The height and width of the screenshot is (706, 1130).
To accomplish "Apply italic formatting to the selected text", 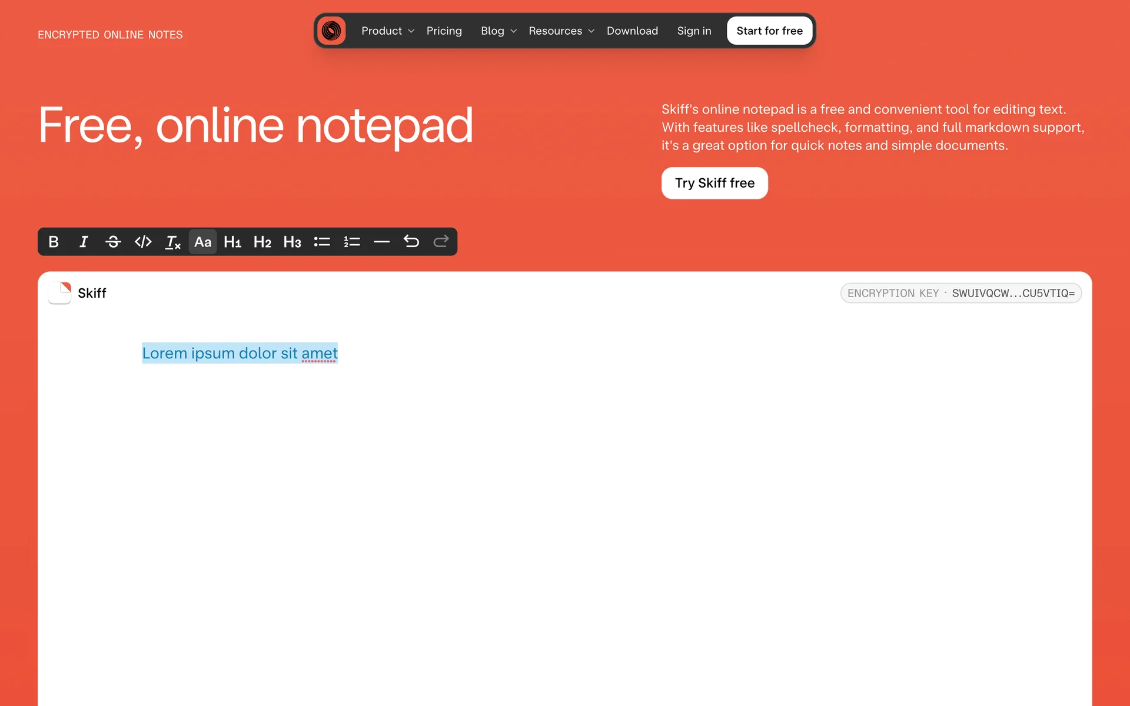I will point(84,242).
